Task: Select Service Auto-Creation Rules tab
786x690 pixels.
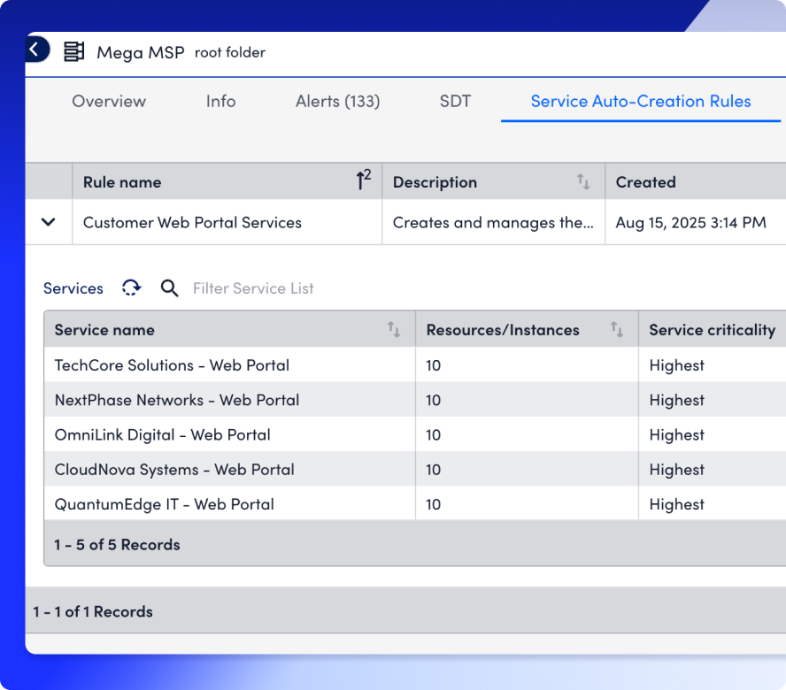Action: [x=640, y=102]
